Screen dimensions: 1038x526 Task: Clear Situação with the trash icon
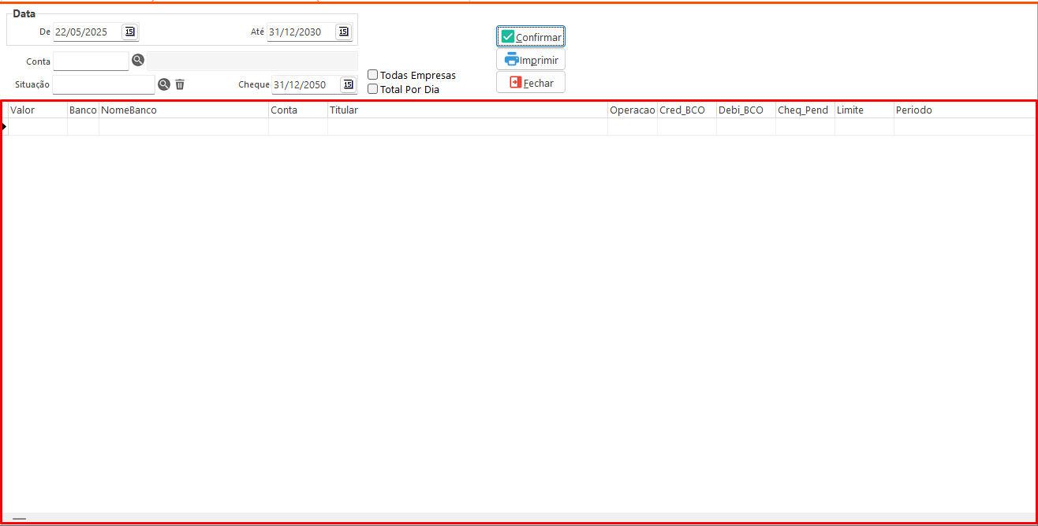(180, 84)
